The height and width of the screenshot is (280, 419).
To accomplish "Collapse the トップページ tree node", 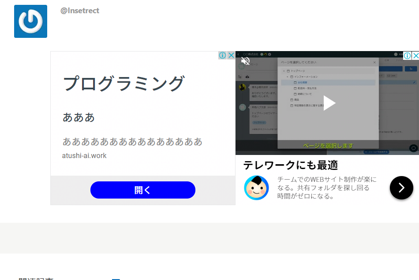I will tap(284, 70).
